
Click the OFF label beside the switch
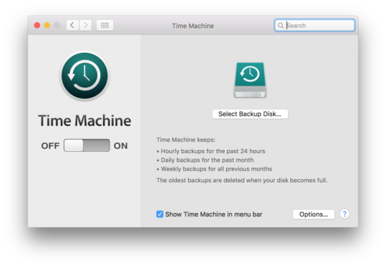point(50,146)
